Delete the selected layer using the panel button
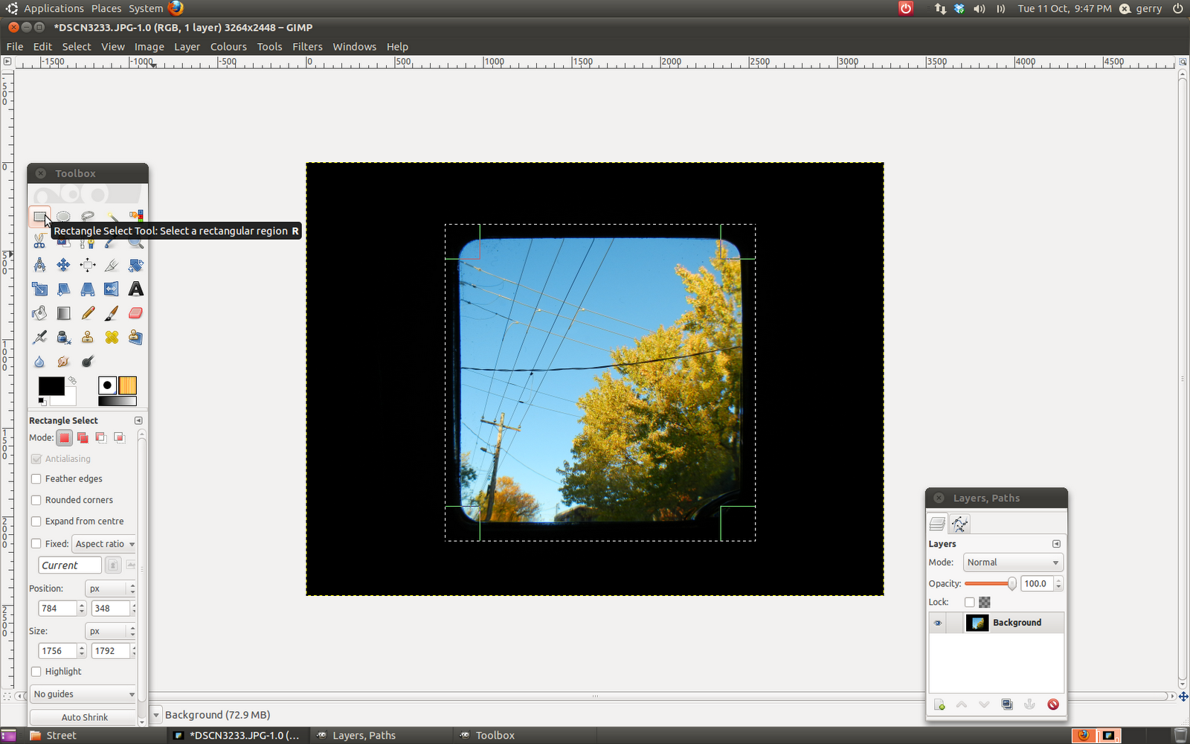Image resolution: width=1190 pixels, height=744 pixels. point(1053,705)
